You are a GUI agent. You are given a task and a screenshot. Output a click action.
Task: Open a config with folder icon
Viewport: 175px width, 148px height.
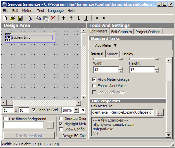pos(12,18)
